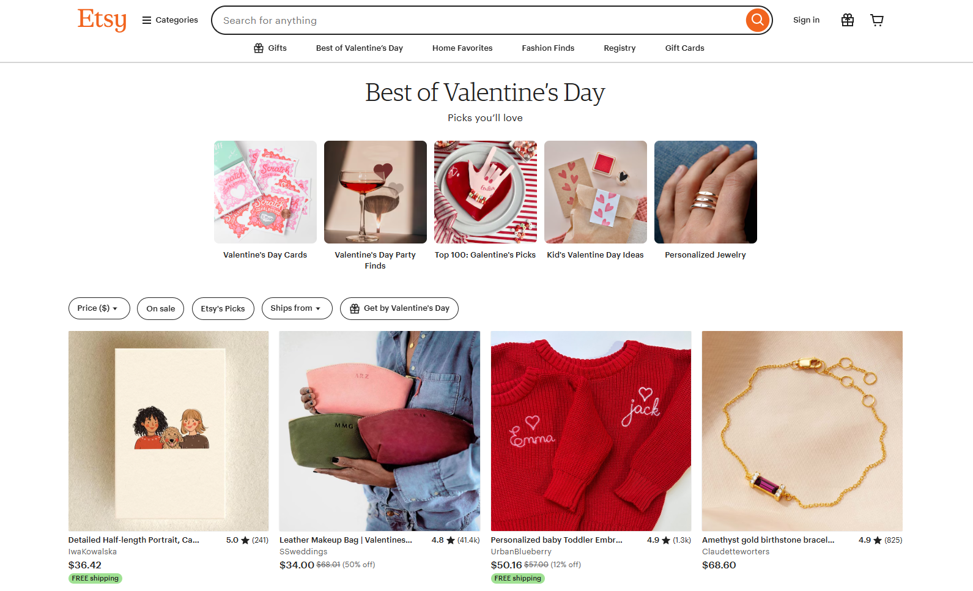Open the Price ($) dropdown
The height and width of the screenshot is (591, 973).
coord(98,308)
